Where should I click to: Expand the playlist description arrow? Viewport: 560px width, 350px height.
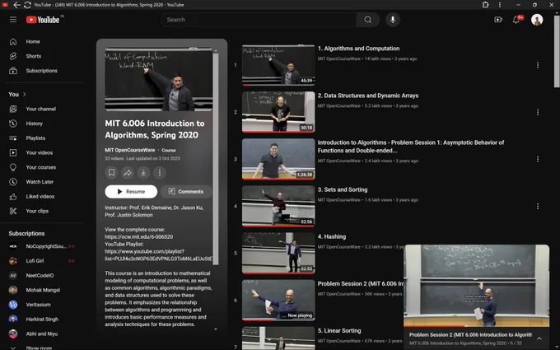click(216, 329)
